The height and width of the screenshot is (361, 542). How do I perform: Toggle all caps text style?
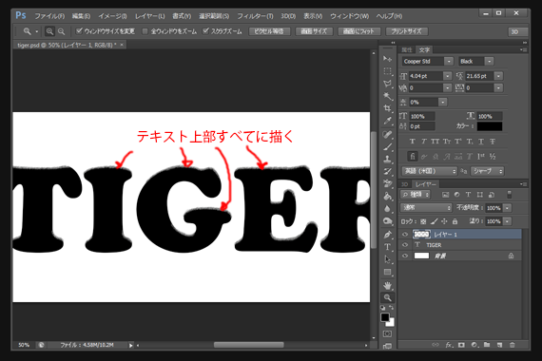(x=436, y=142)
